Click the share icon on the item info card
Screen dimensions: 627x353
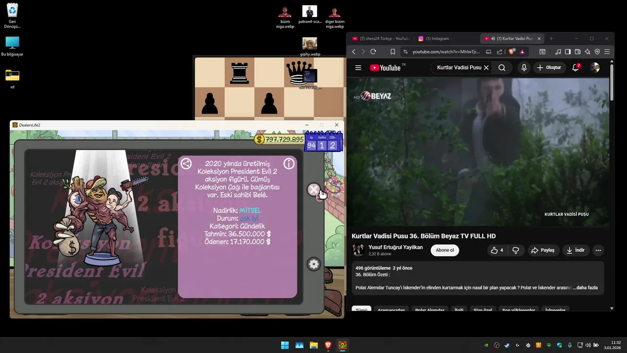(186, 164)
